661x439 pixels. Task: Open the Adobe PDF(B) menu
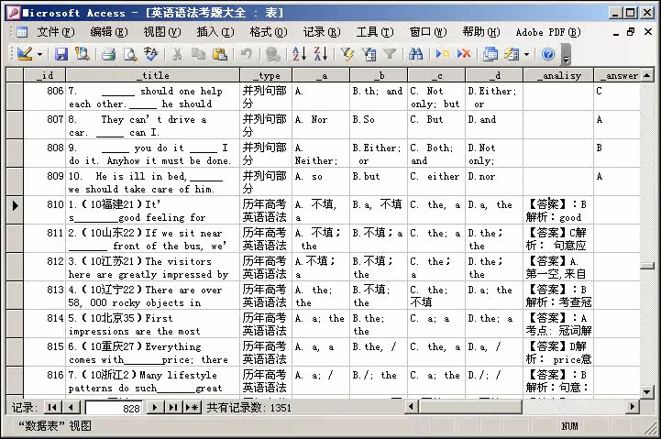pos(548,32)
